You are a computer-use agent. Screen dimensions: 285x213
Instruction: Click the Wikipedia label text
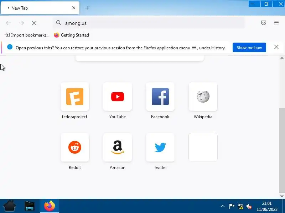(x=203, y=117)
